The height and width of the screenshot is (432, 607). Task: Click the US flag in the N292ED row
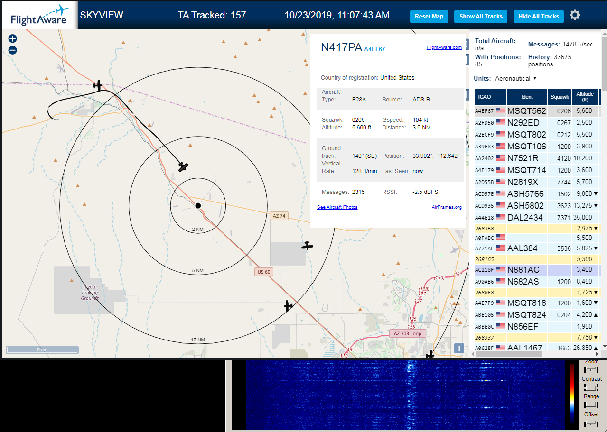tap(501, 123)
